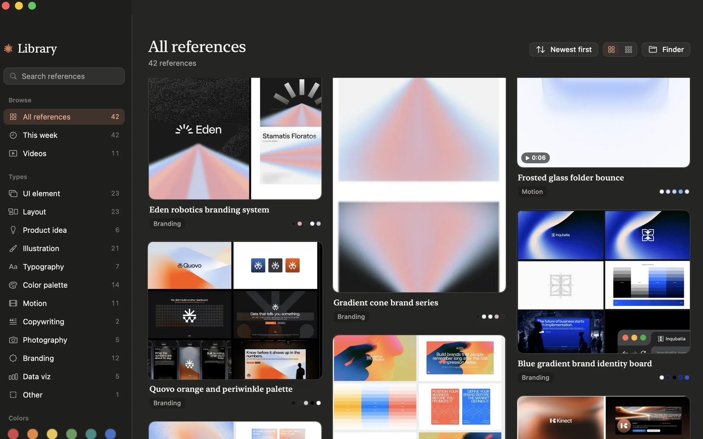Switch to small grid view
The height and width of the screenshot is (439, 703).
click(x=628, y=49)
